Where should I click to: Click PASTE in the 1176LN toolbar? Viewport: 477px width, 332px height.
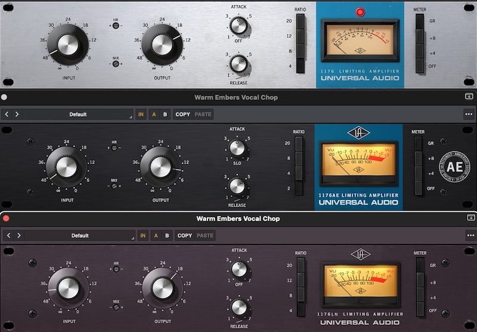(x=205, y=236)
